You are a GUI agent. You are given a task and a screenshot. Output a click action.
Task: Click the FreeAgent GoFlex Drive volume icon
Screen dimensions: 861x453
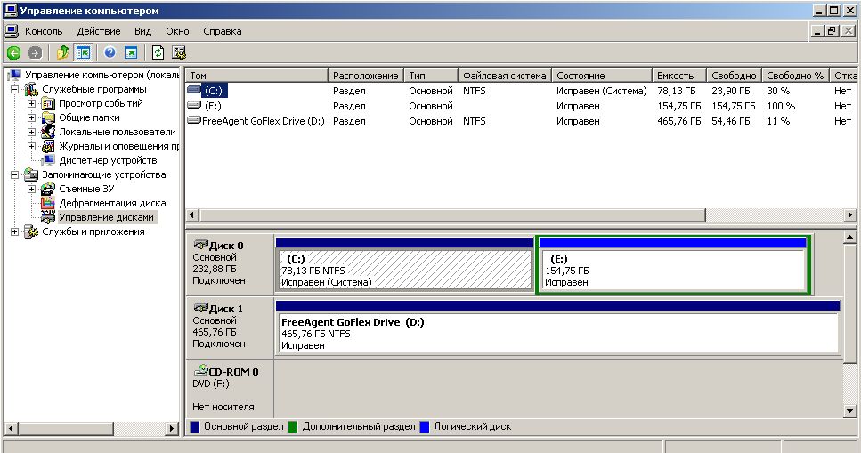pyautogui.click(x=195, y=120)
